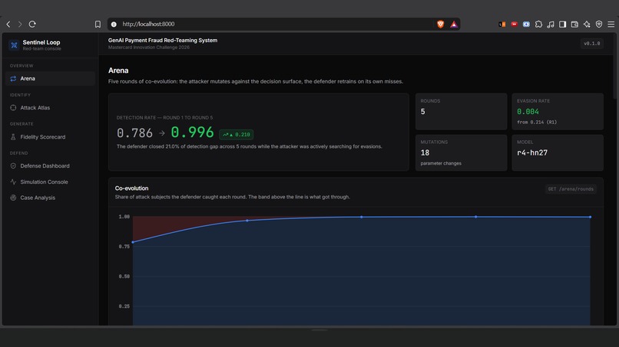619x347 pixels.
Task: Open the blue camera extension icon
Action: (526, 24)
